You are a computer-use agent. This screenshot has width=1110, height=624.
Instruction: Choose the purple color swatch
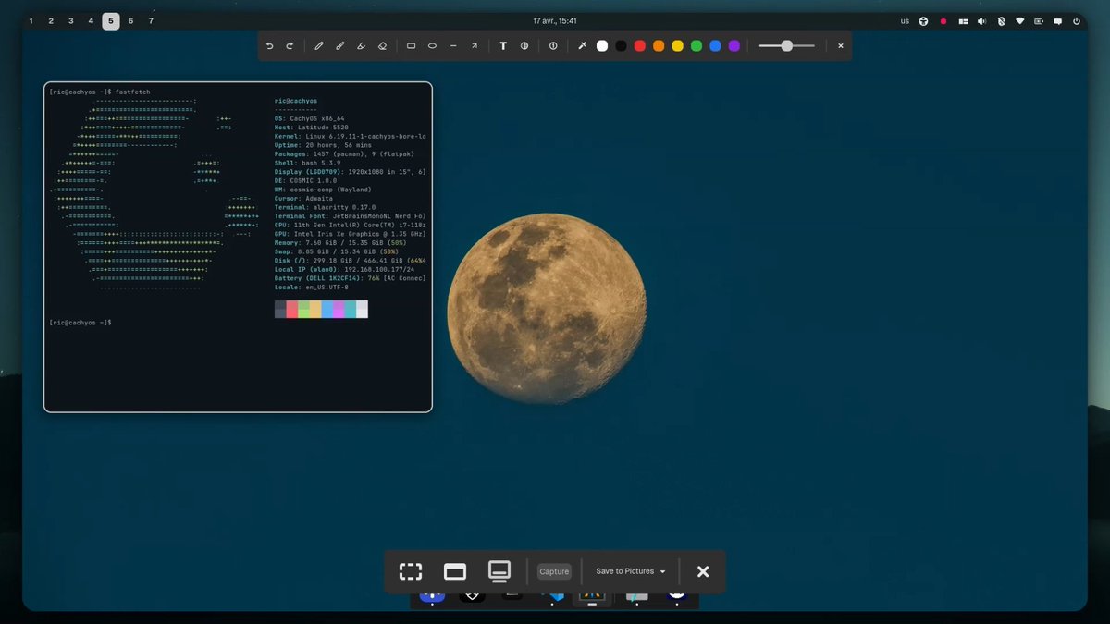tap(734, 45)
